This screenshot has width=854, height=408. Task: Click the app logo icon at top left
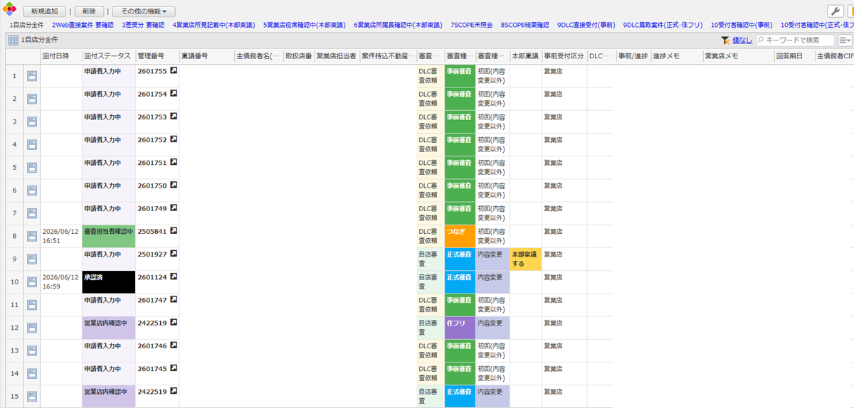(10, 11)
